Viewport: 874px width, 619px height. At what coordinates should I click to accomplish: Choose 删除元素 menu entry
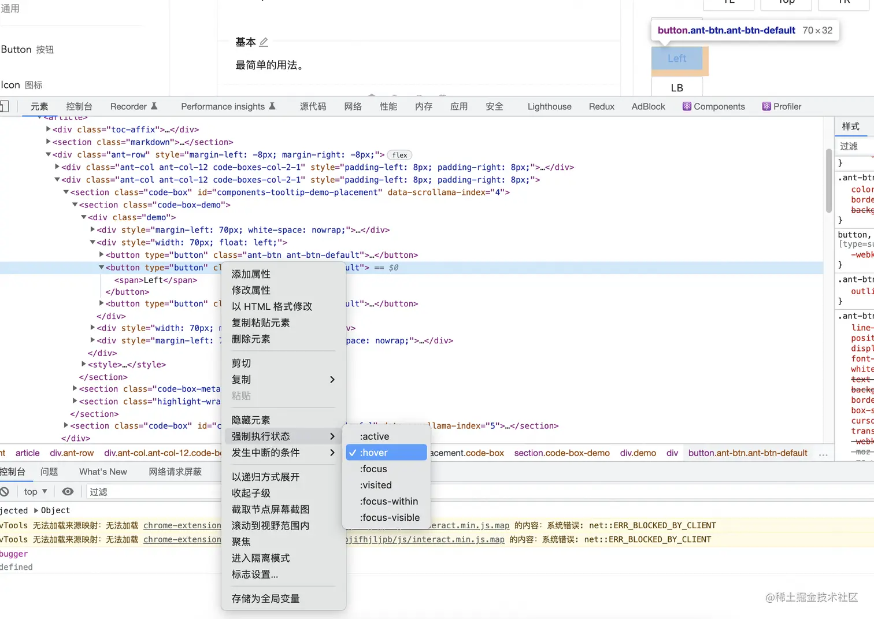click(283, 339)
